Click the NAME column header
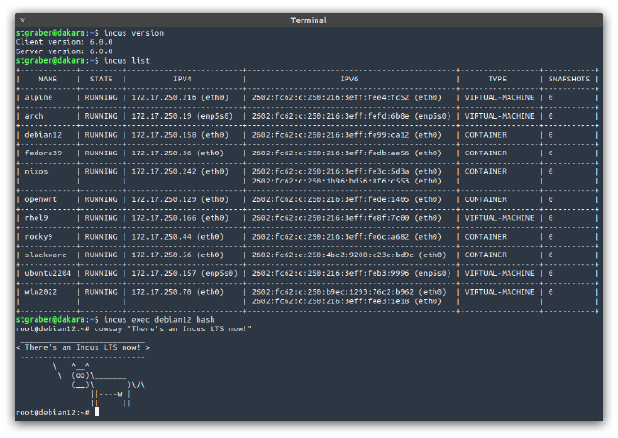 [48, 80]
